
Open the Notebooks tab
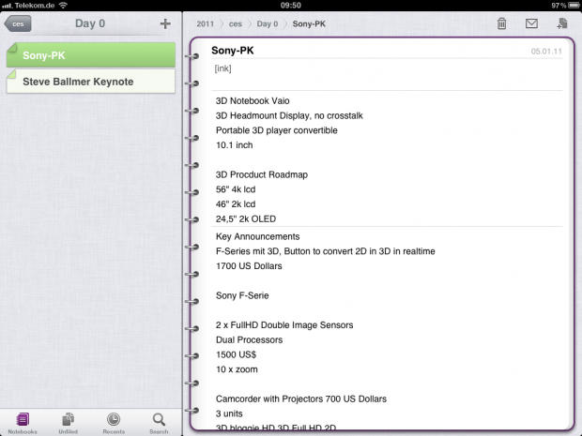[23, 423]
